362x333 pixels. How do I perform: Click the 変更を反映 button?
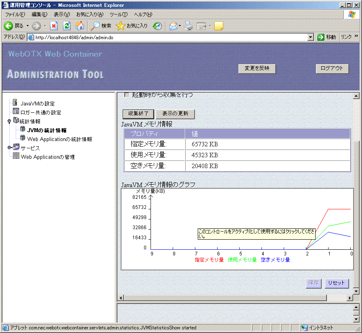257,68
